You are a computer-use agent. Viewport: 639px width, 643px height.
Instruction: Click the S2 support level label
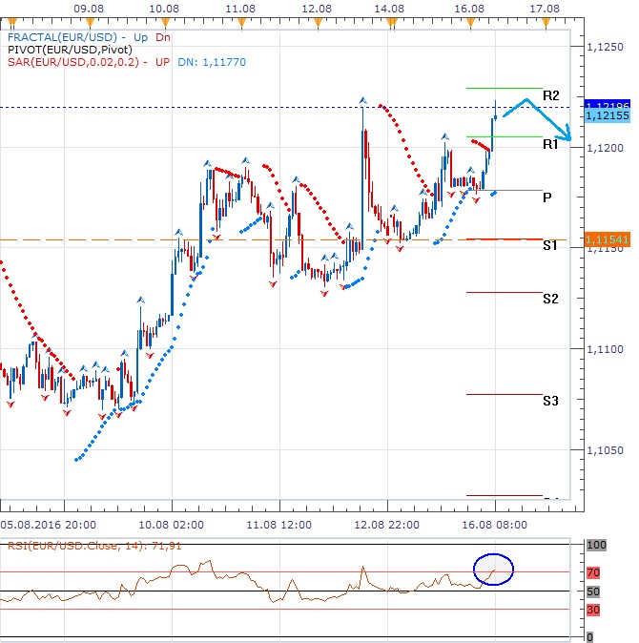point(550,299)
